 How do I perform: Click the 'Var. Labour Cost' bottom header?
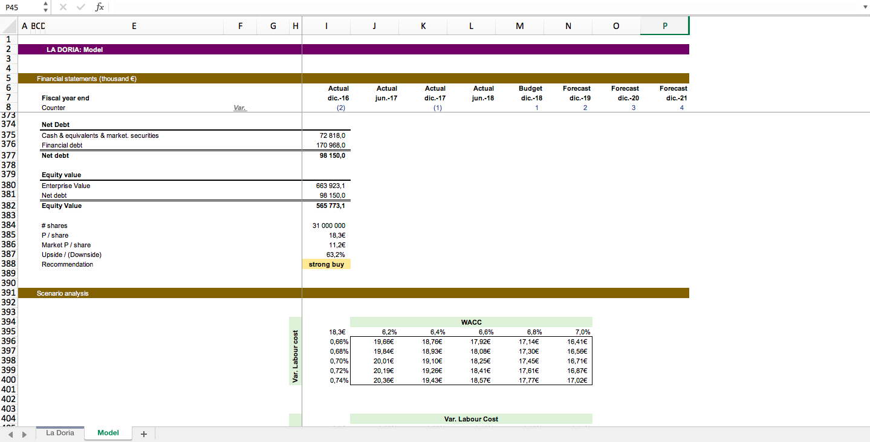(471, 419)
